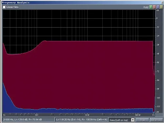
Task: Click the Area (Left on top) combo box text
Action: pyautogui.click(x=119, y=120)
